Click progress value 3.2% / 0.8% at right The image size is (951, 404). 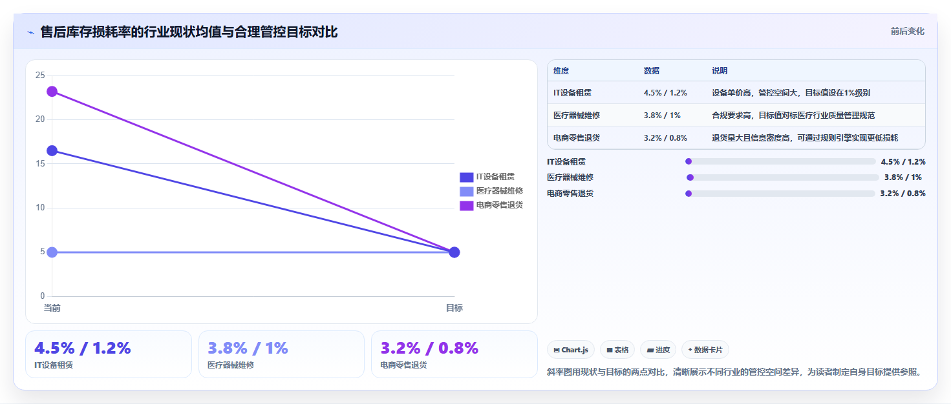(x=903, y=194)
